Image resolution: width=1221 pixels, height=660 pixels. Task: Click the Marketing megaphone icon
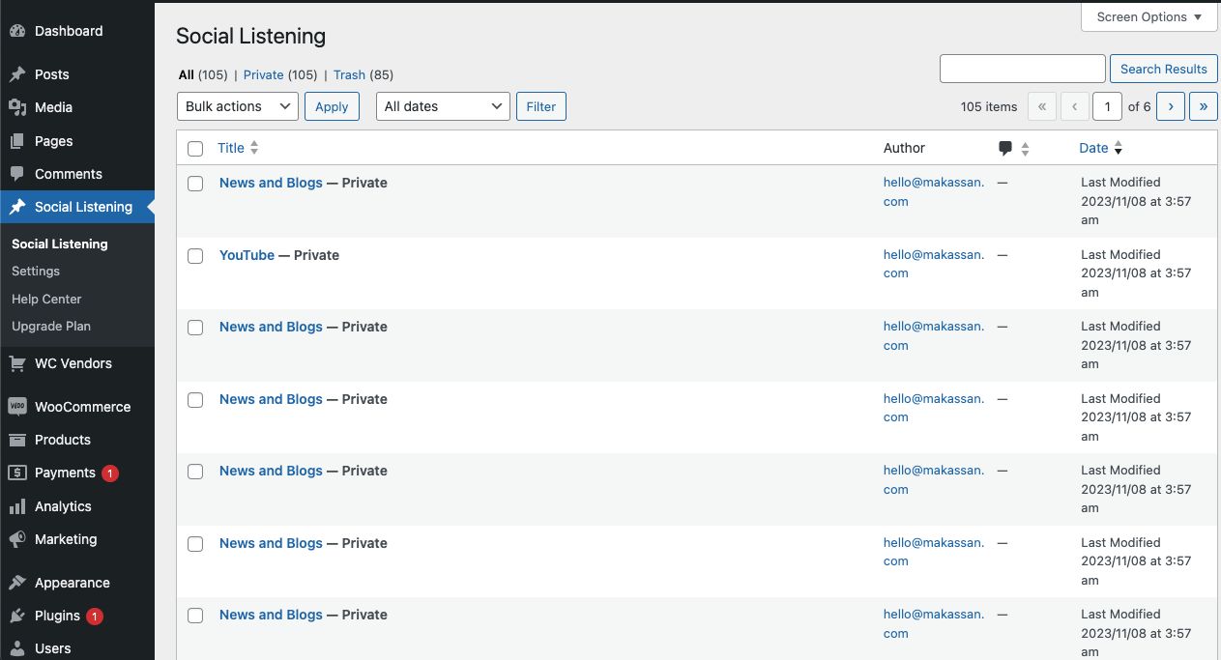17,539
